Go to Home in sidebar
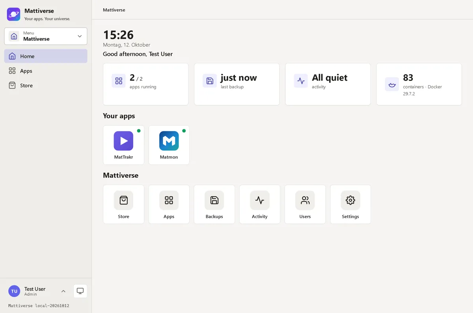This screenshot has height=313, width=473. (46, 56)
